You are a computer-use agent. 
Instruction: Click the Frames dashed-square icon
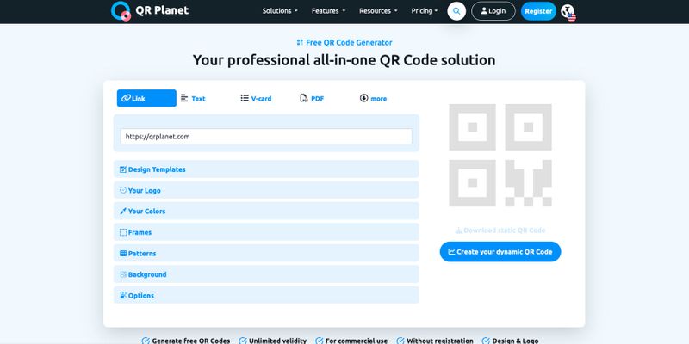(x=123, y=232)
